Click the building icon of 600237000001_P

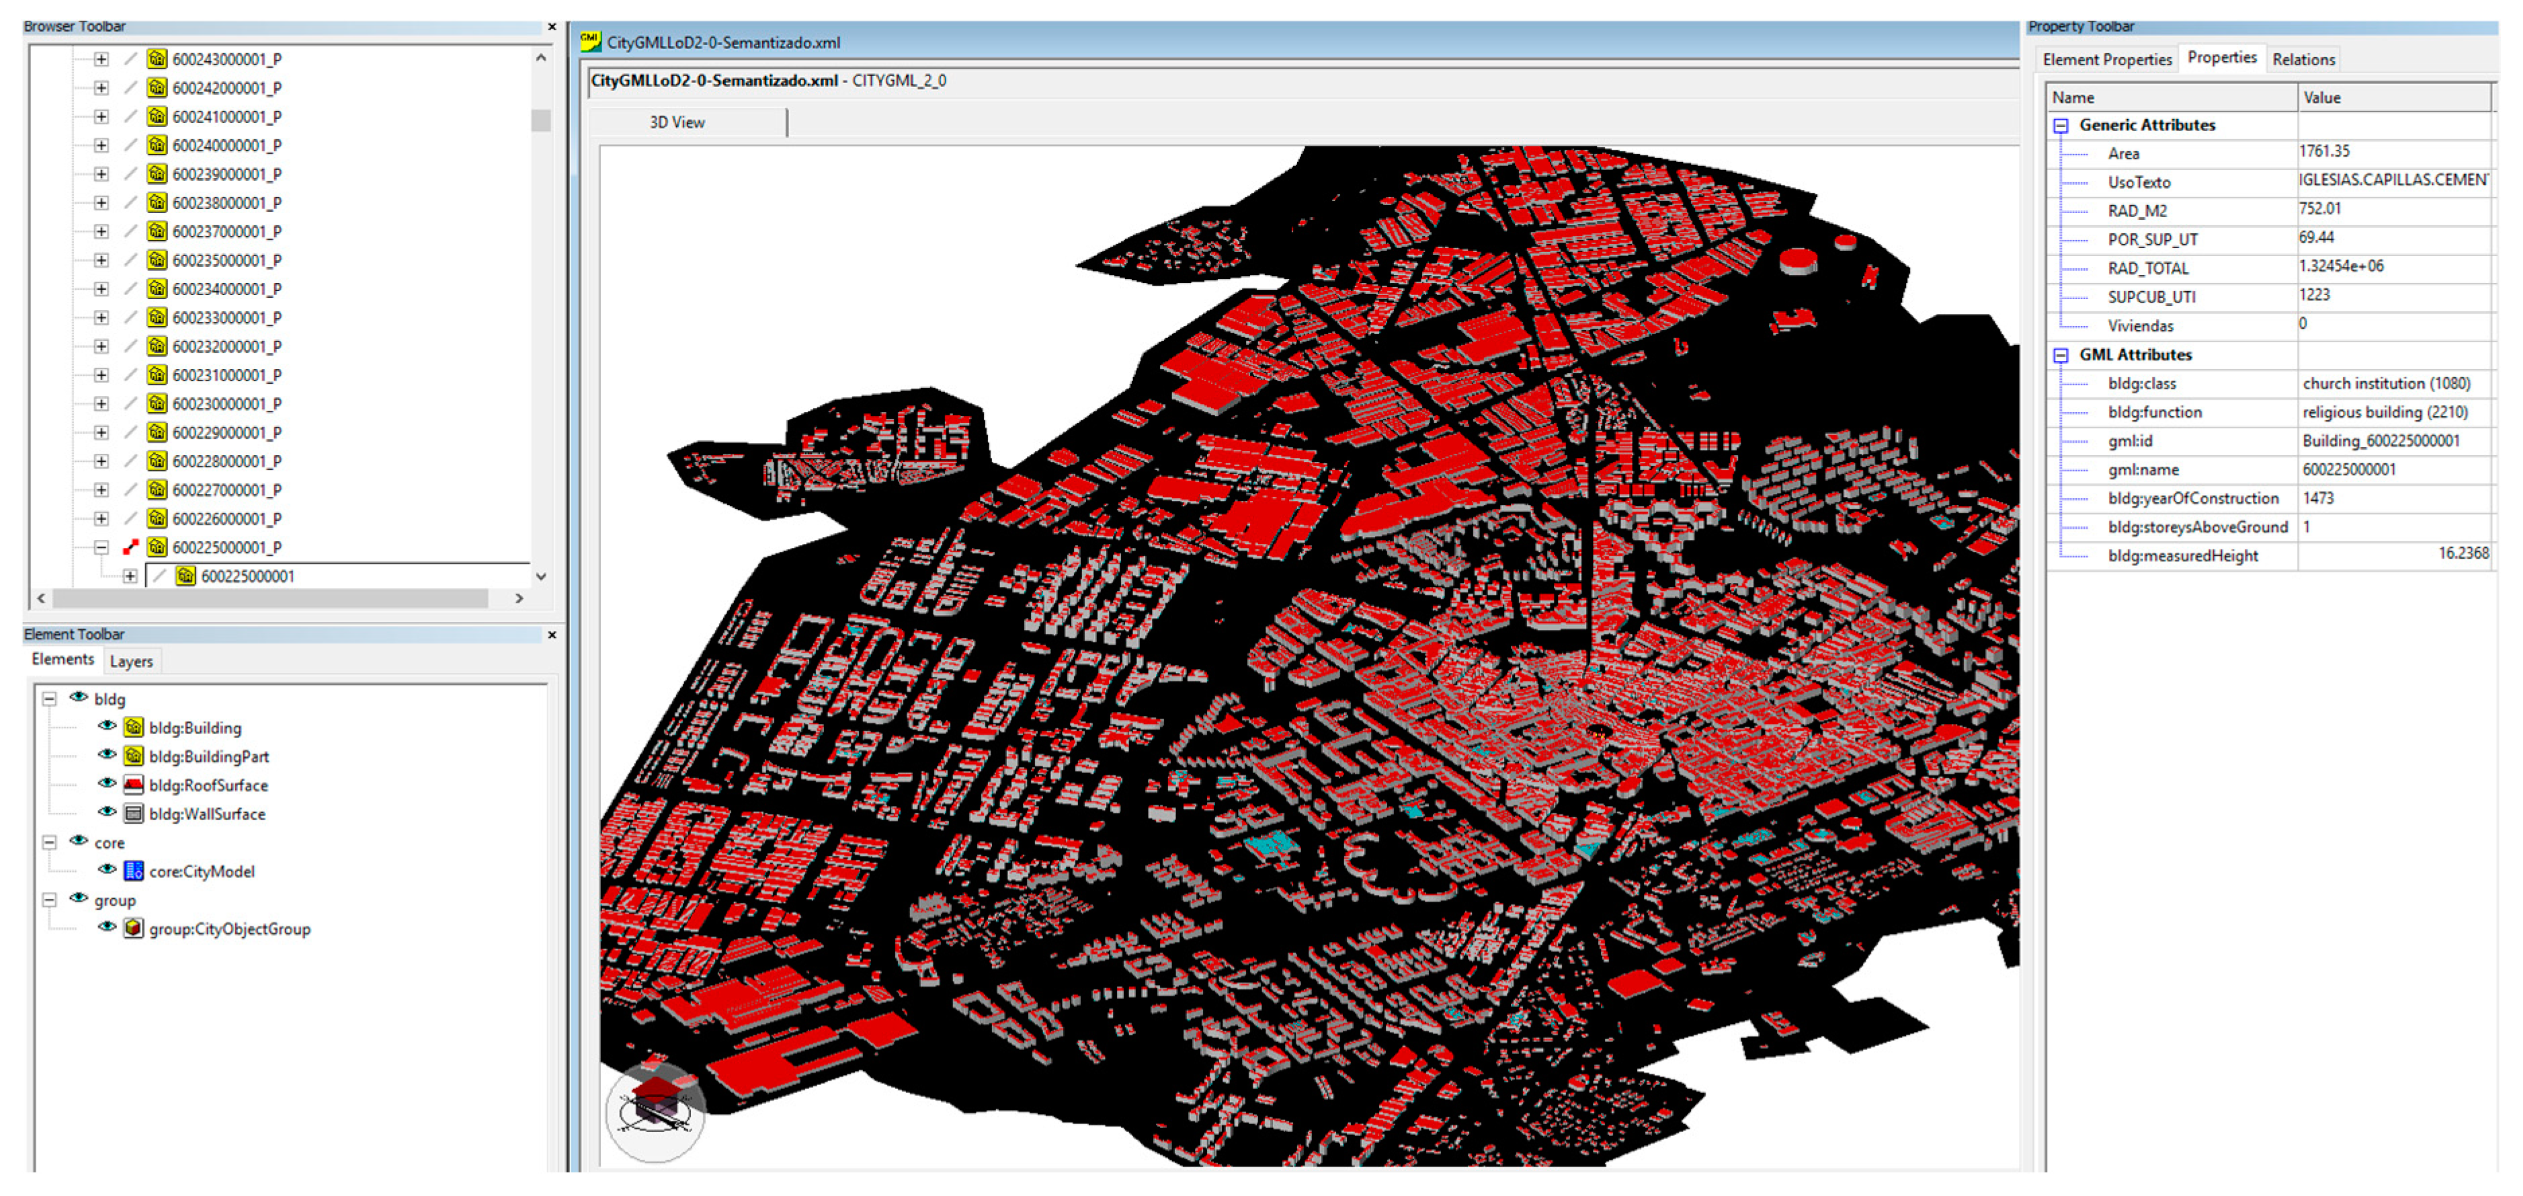[x=157, y=231]
